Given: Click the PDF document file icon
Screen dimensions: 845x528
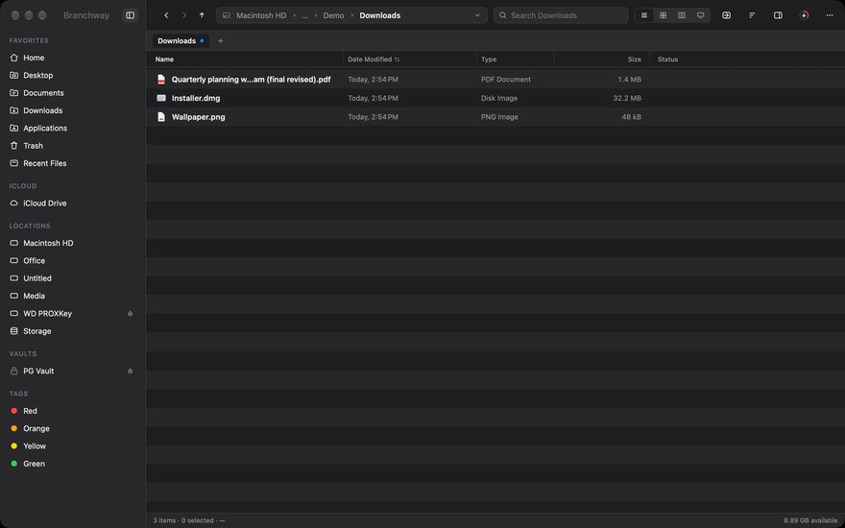Looking at the screenshot, I should coord(161,79).
